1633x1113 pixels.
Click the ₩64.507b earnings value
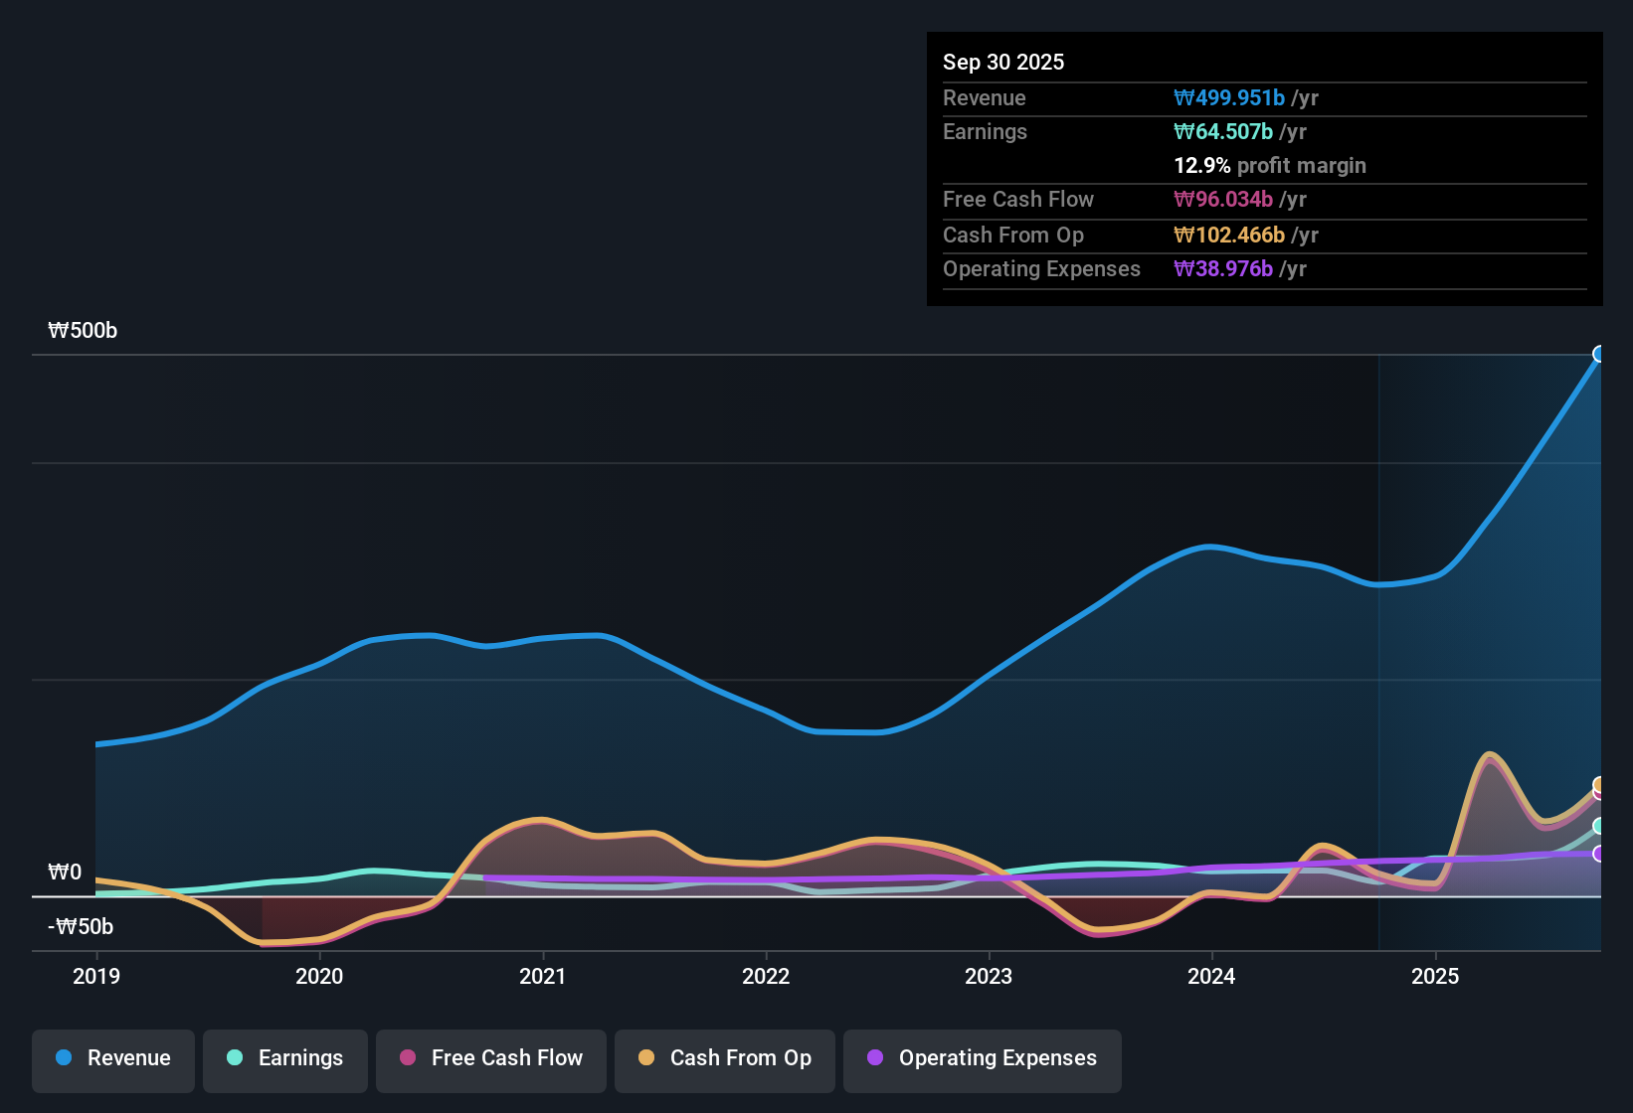point(1223,131)
